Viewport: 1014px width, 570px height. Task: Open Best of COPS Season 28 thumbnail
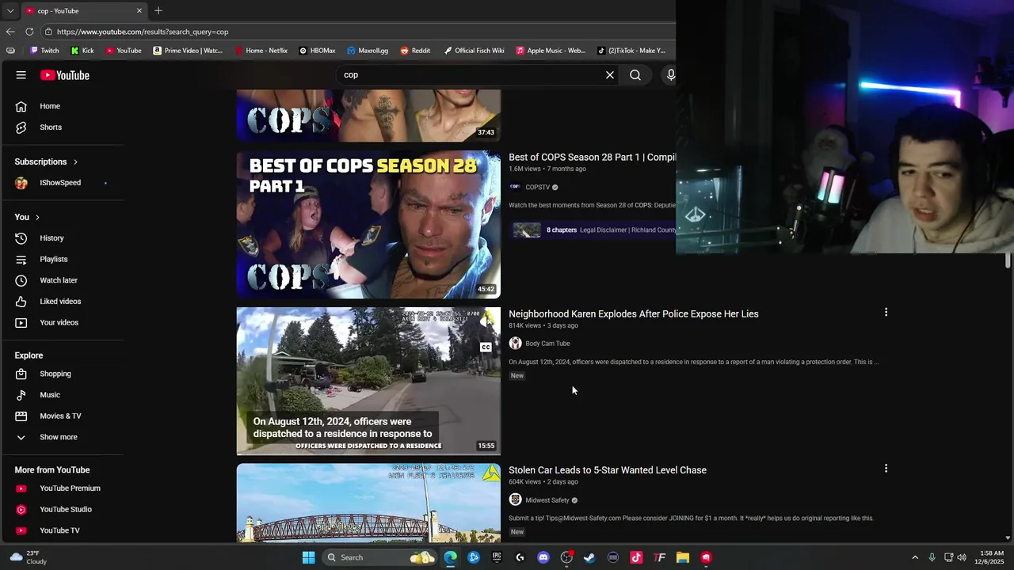coord(368,225)
